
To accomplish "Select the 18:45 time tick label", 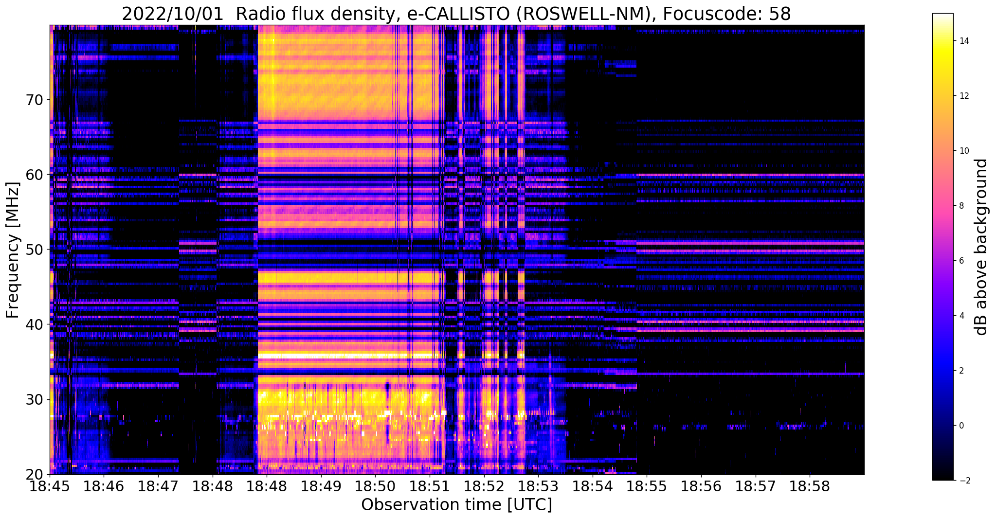I will 50,486.
